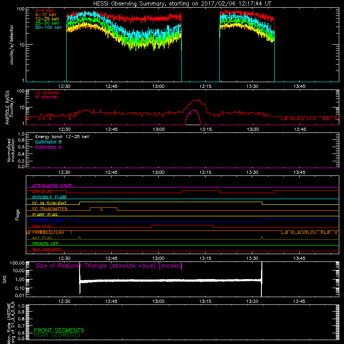This screenshot has height=344, width=344.
Task: Click the BAD_PACKETS flag label
Action: [47, 249]
